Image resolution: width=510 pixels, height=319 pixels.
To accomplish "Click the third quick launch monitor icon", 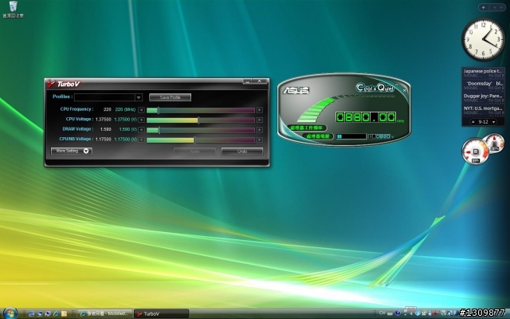I will point(48,313).
